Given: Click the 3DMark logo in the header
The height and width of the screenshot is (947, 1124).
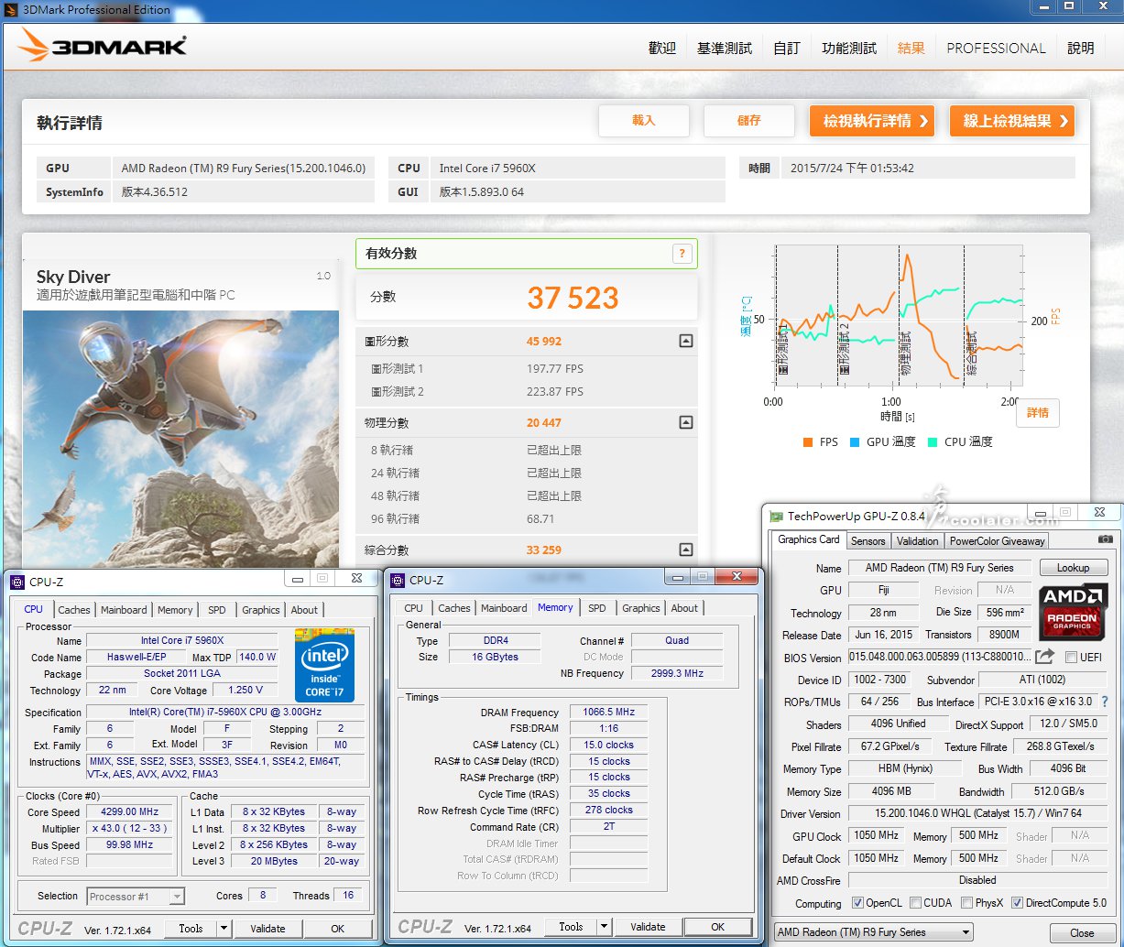Looking at the screenshot, I should pyautogui.click(x=102, y=46).
